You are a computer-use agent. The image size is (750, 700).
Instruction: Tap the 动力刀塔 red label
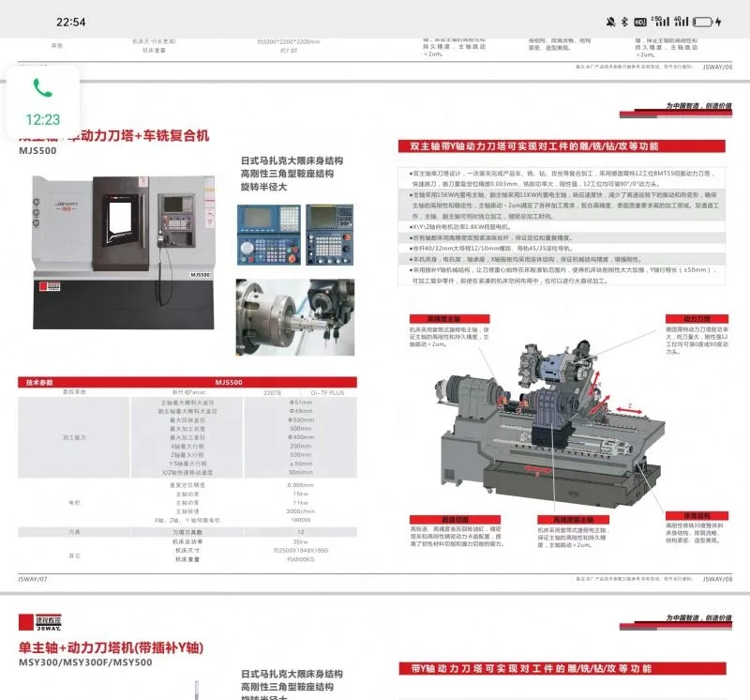[697, 319]
